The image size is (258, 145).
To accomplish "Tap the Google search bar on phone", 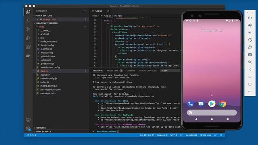I will pyautogui.click(x=212, y=113).
